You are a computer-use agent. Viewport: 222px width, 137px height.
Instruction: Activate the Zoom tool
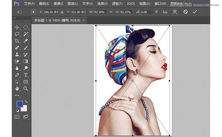pyautogui.click(x=26, y=88)
